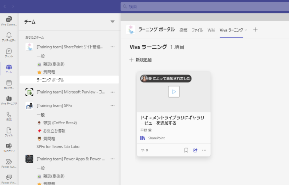Add a new tab with the plus icon

255,30
